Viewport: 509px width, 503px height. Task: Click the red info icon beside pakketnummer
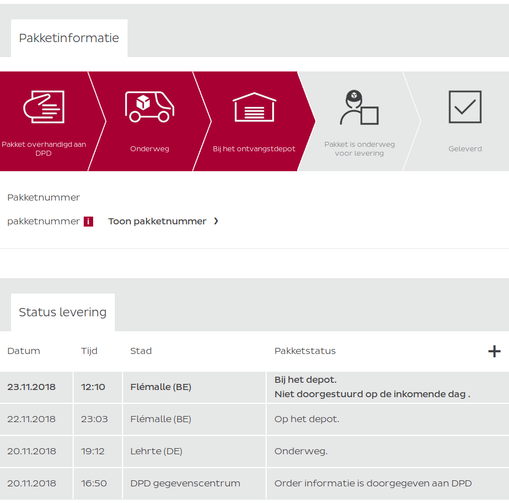pyautogui.click(x=88, y=222)
